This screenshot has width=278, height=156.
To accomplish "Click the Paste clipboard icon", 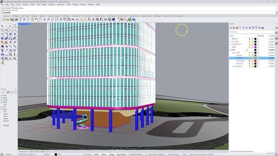I will 32,19.
